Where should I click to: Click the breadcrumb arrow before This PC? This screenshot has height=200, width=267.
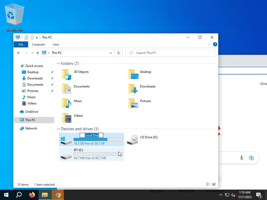point(48,53)
